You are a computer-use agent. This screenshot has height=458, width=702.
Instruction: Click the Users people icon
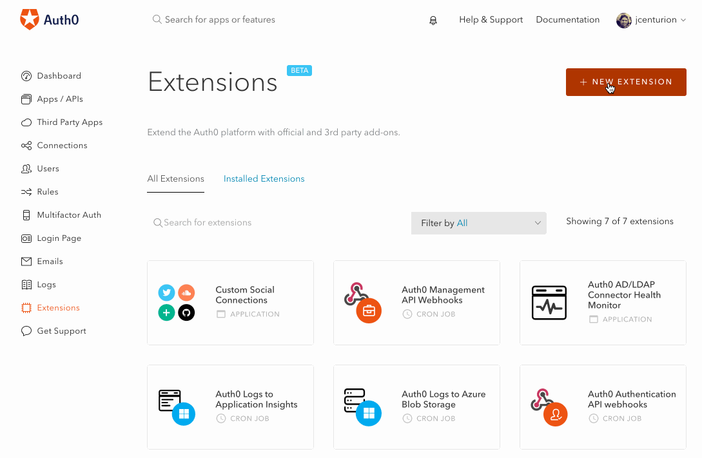tap(26, 169)
